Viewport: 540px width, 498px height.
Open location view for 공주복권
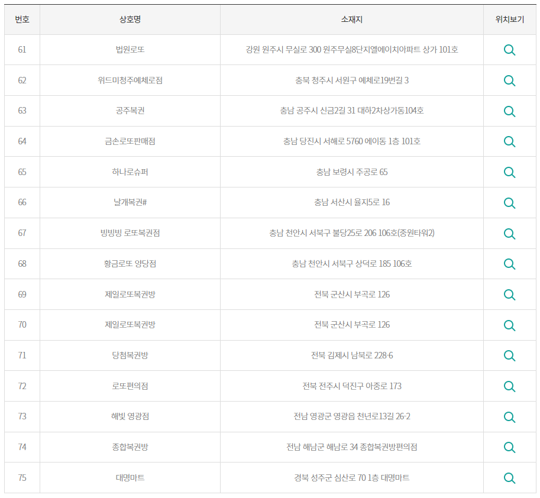509,111
